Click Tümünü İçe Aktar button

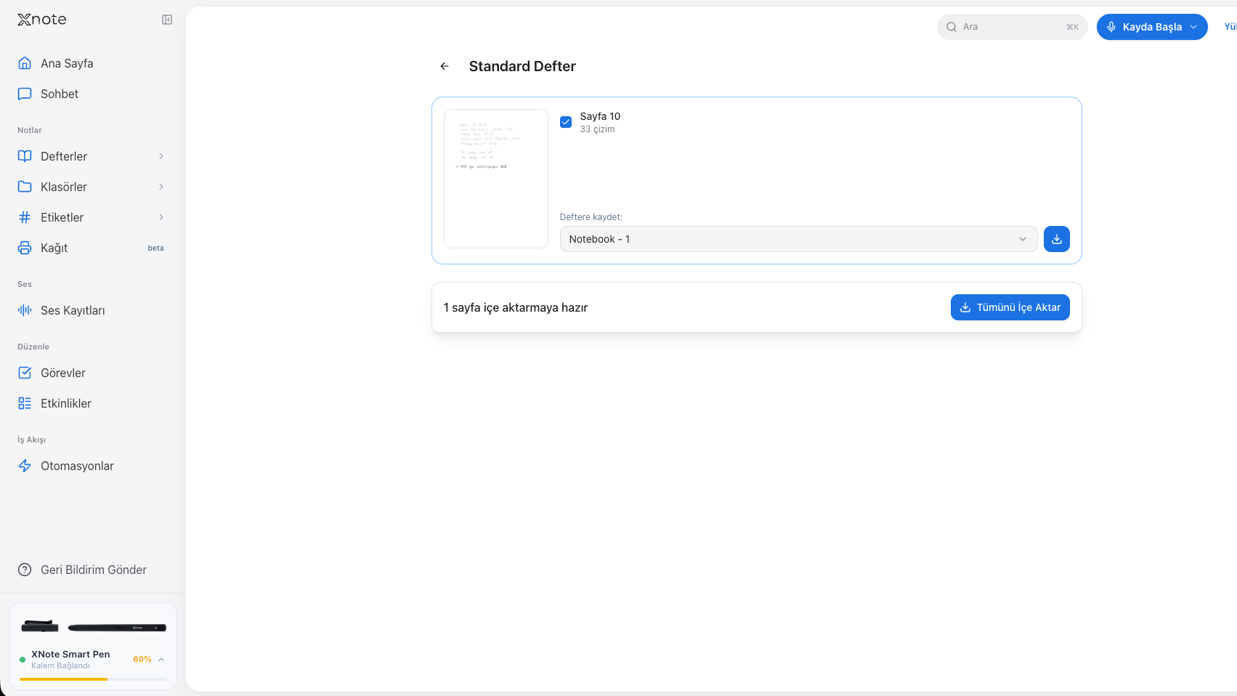(x=1010, y=307)
